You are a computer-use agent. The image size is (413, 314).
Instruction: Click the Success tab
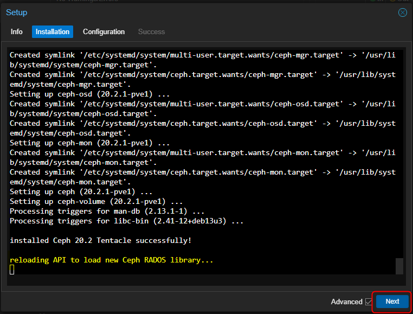tap(151, 31)
